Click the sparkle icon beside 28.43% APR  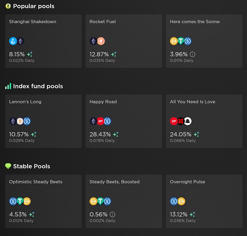(x=116, y=134)
